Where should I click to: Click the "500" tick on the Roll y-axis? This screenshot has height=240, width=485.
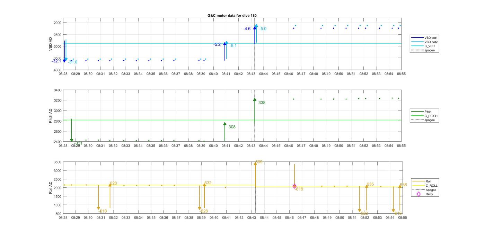(59, 214)
